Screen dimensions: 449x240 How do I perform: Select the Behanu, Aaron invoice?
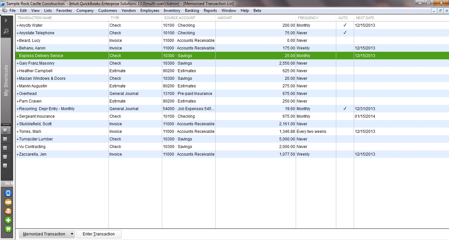point(232,48)
